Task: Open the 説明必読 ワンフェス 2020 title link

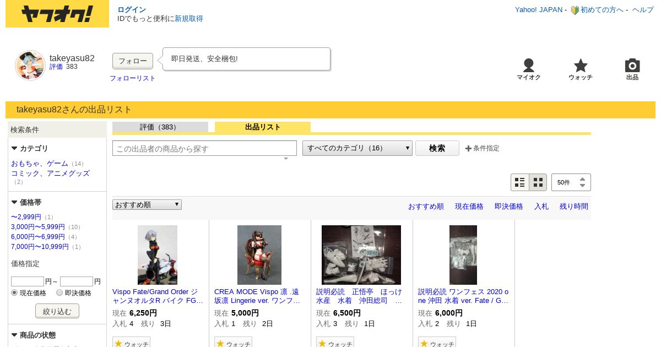Action: point(463,296)
